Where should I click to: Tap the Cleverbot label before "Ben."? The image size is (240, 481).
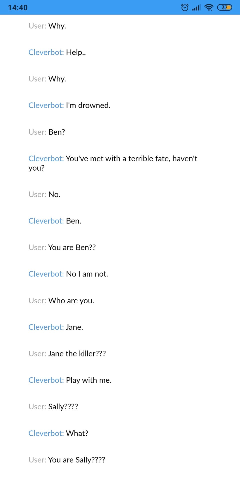tap(46, 221)
